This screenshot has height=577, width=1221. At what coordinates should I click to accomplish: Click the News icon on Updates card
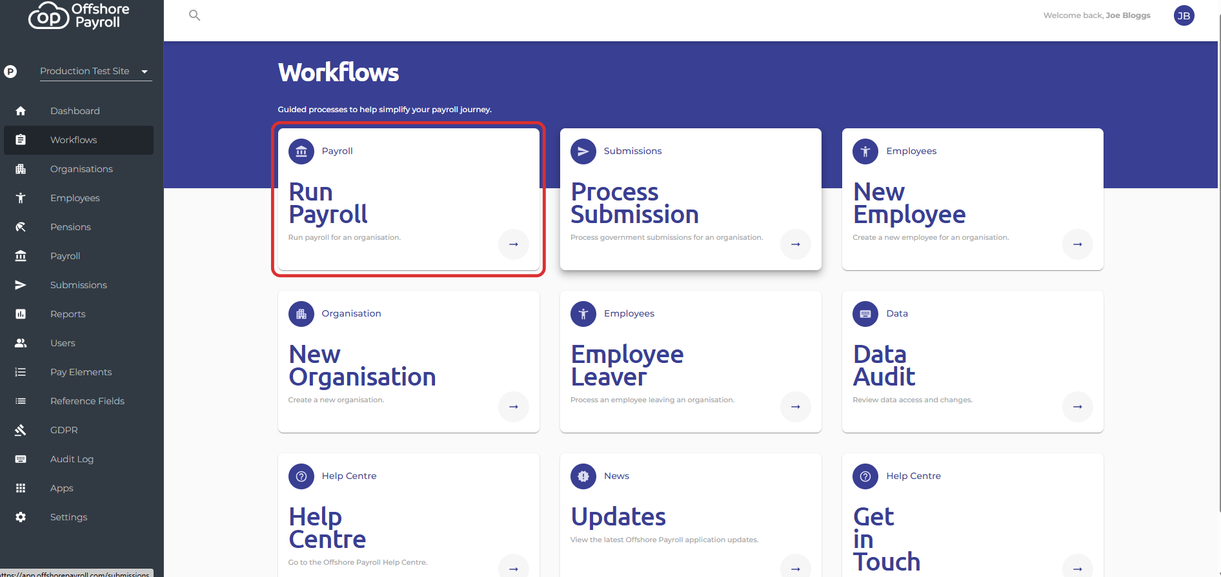coord(583,476)
